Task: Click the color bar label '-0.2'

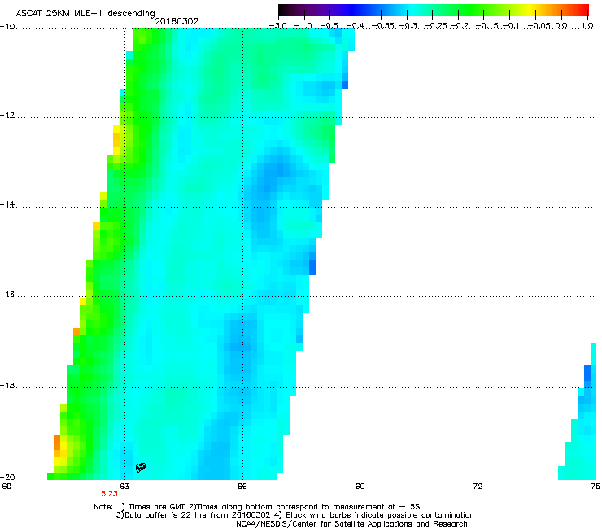Action: (x=460, y=26)
